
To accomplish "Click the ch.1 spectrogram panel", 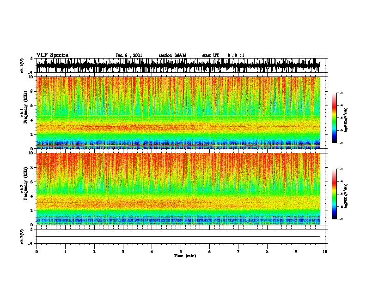I will (x=178, y=112).
